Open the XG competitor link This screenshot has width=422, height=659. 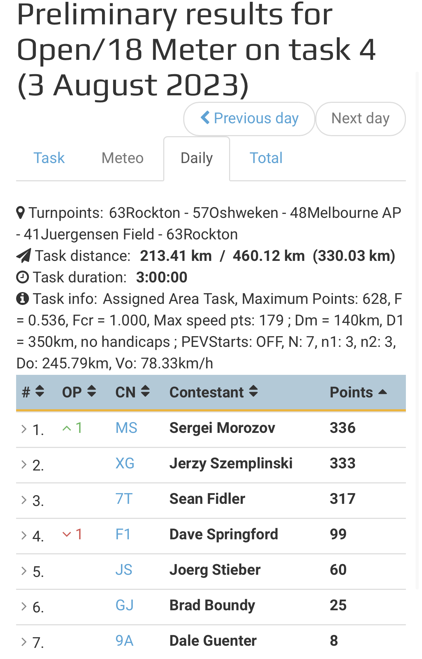point(125,463)
